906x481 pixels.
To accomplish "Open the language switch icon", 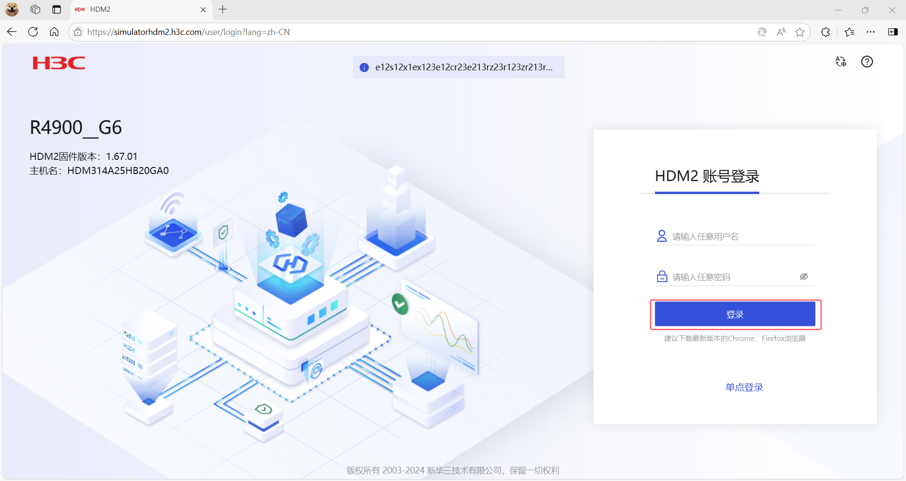I will pyautogui.click(x=841, y=62).
